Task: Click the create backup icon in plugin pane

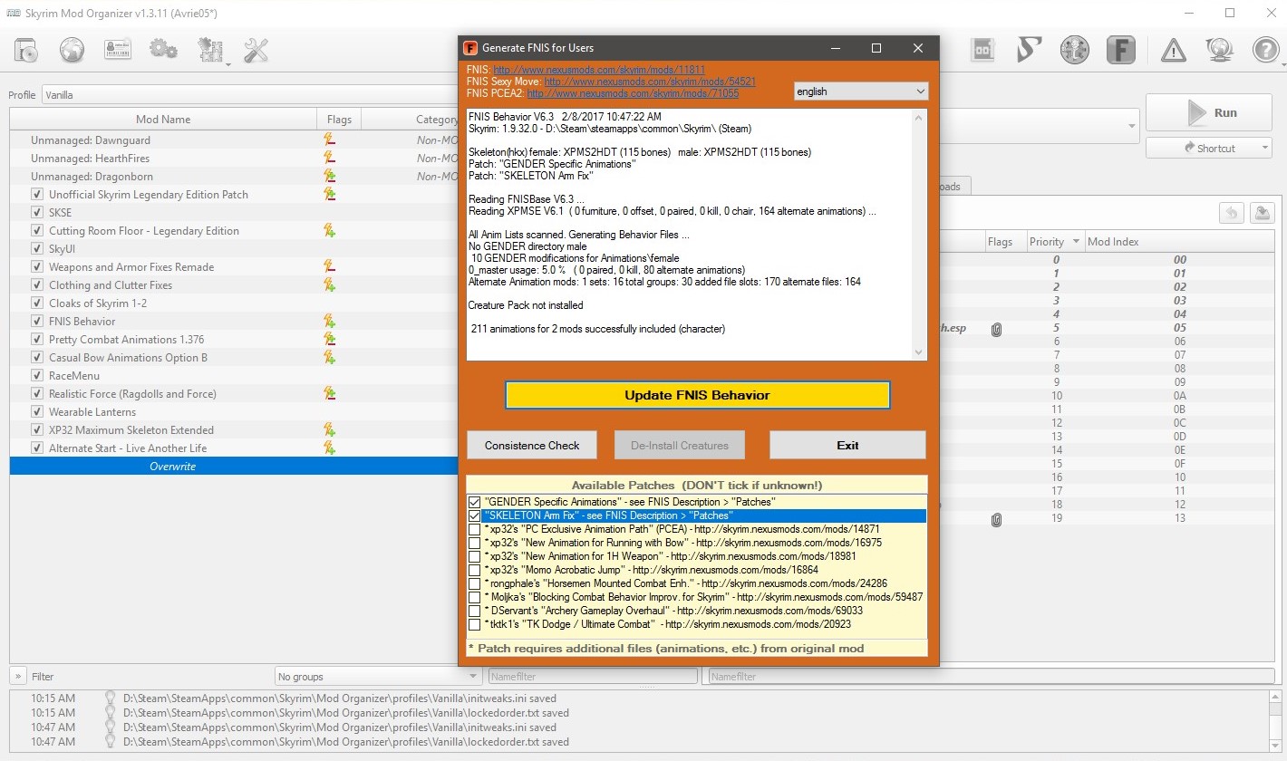Action: [x=1262, y=213]
